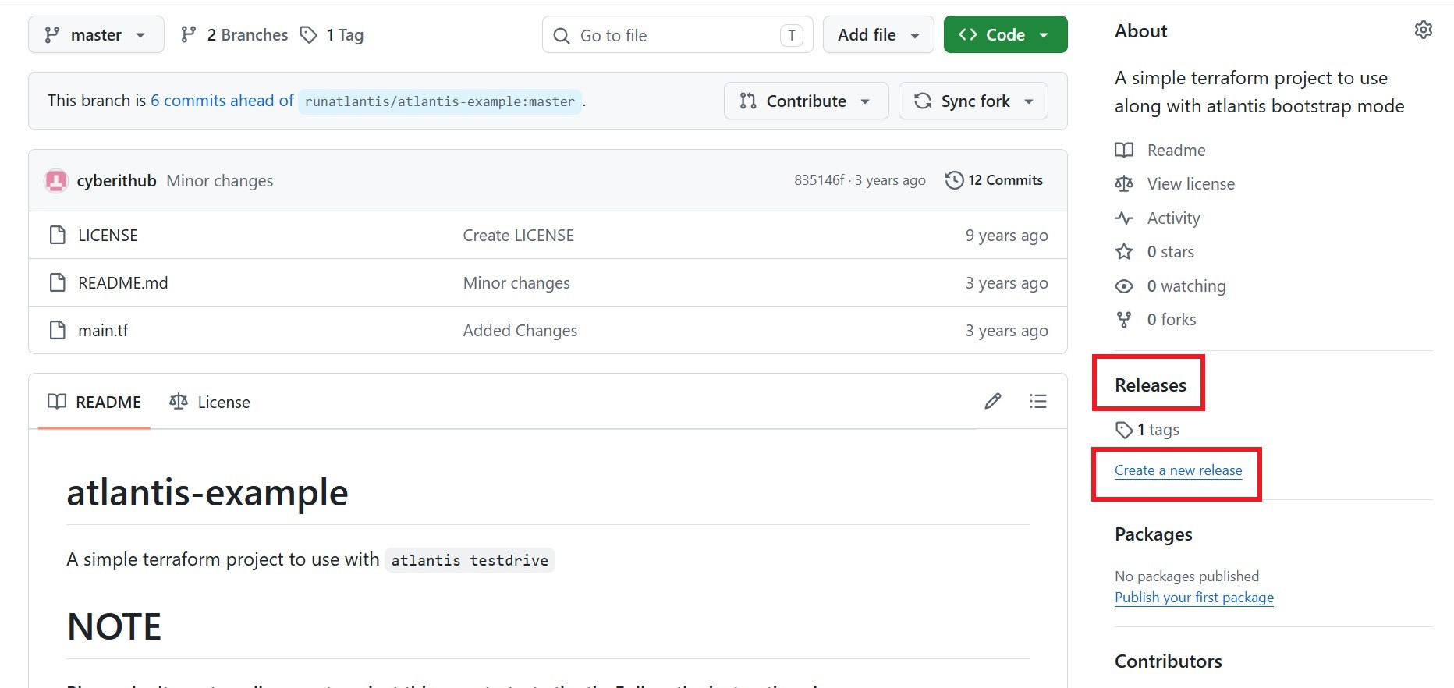Expand the Add file dropdown
The image size is (1454, 688).
point(878,35)
